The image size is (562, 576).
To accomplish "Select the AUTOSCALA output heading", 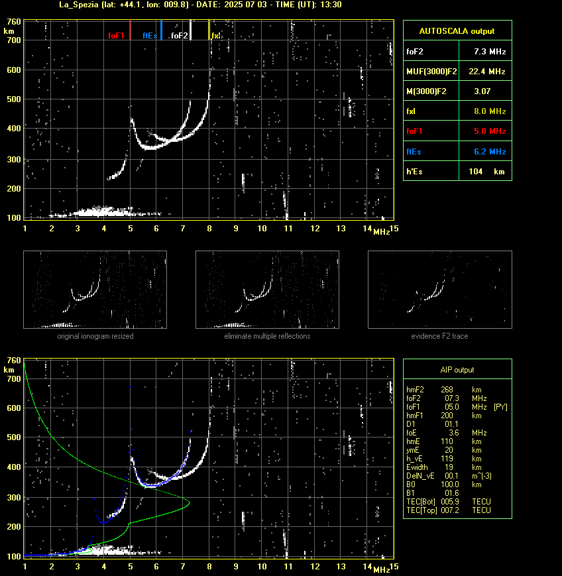I will [457, 31].
